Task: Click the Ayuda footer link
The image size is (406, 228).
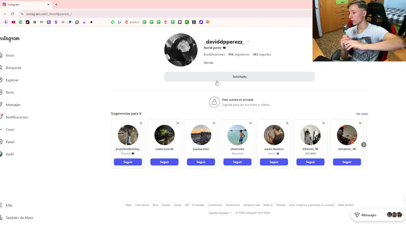Action: click(178, 205)
